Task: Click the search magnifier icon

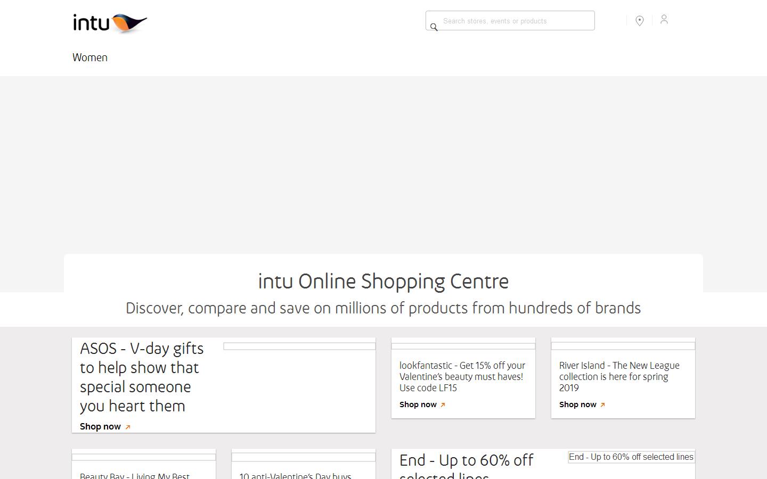Action: click(x=434, y=27)
